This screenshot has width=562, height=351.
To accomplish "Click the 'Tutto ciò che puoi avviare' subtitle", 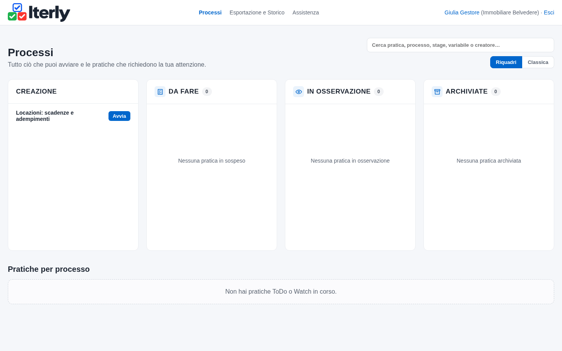I will point(107,65).
